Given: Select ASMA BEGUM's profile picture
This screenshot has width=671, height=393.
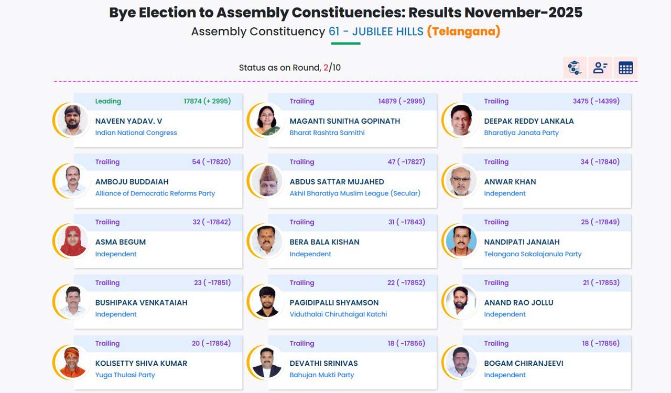Looking at the screenshot, I should [x=71, y=241].
